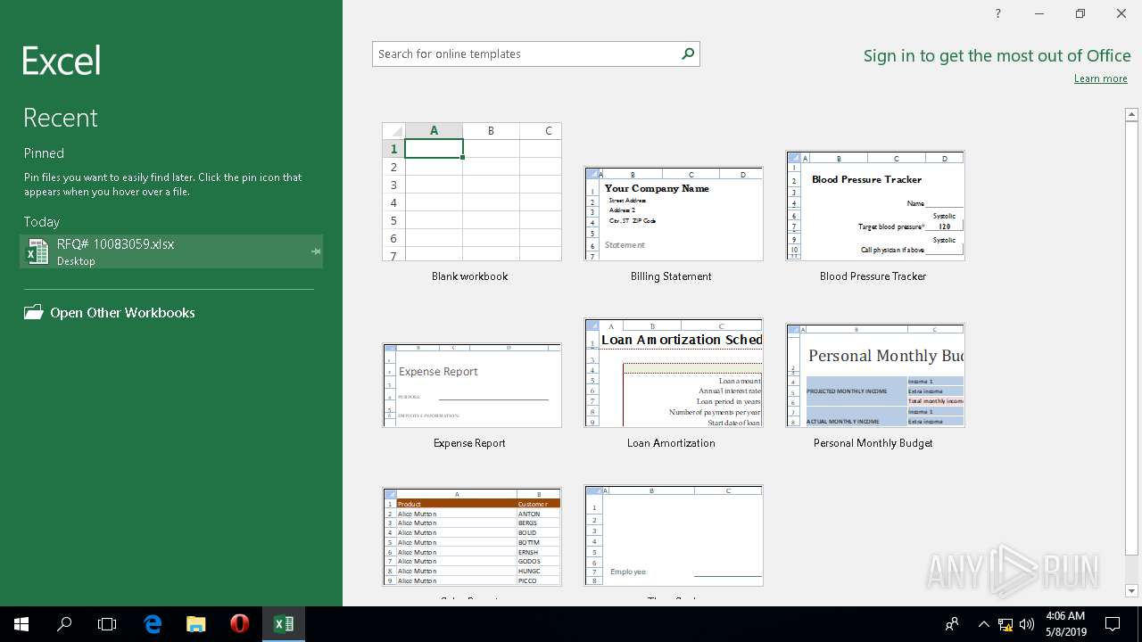The height and width of the screenshot is (642, 1142).
Task: Open the network status icon
Action: pos(1005,624)
